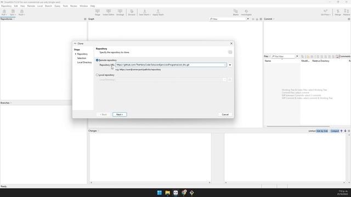Click the File Filter search field

[x=284, y=56]
